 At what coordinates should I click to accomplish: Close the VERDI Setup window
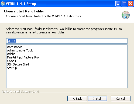coord(130,4)
